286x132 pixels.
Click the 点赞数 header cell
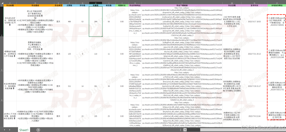pos(69,6)
